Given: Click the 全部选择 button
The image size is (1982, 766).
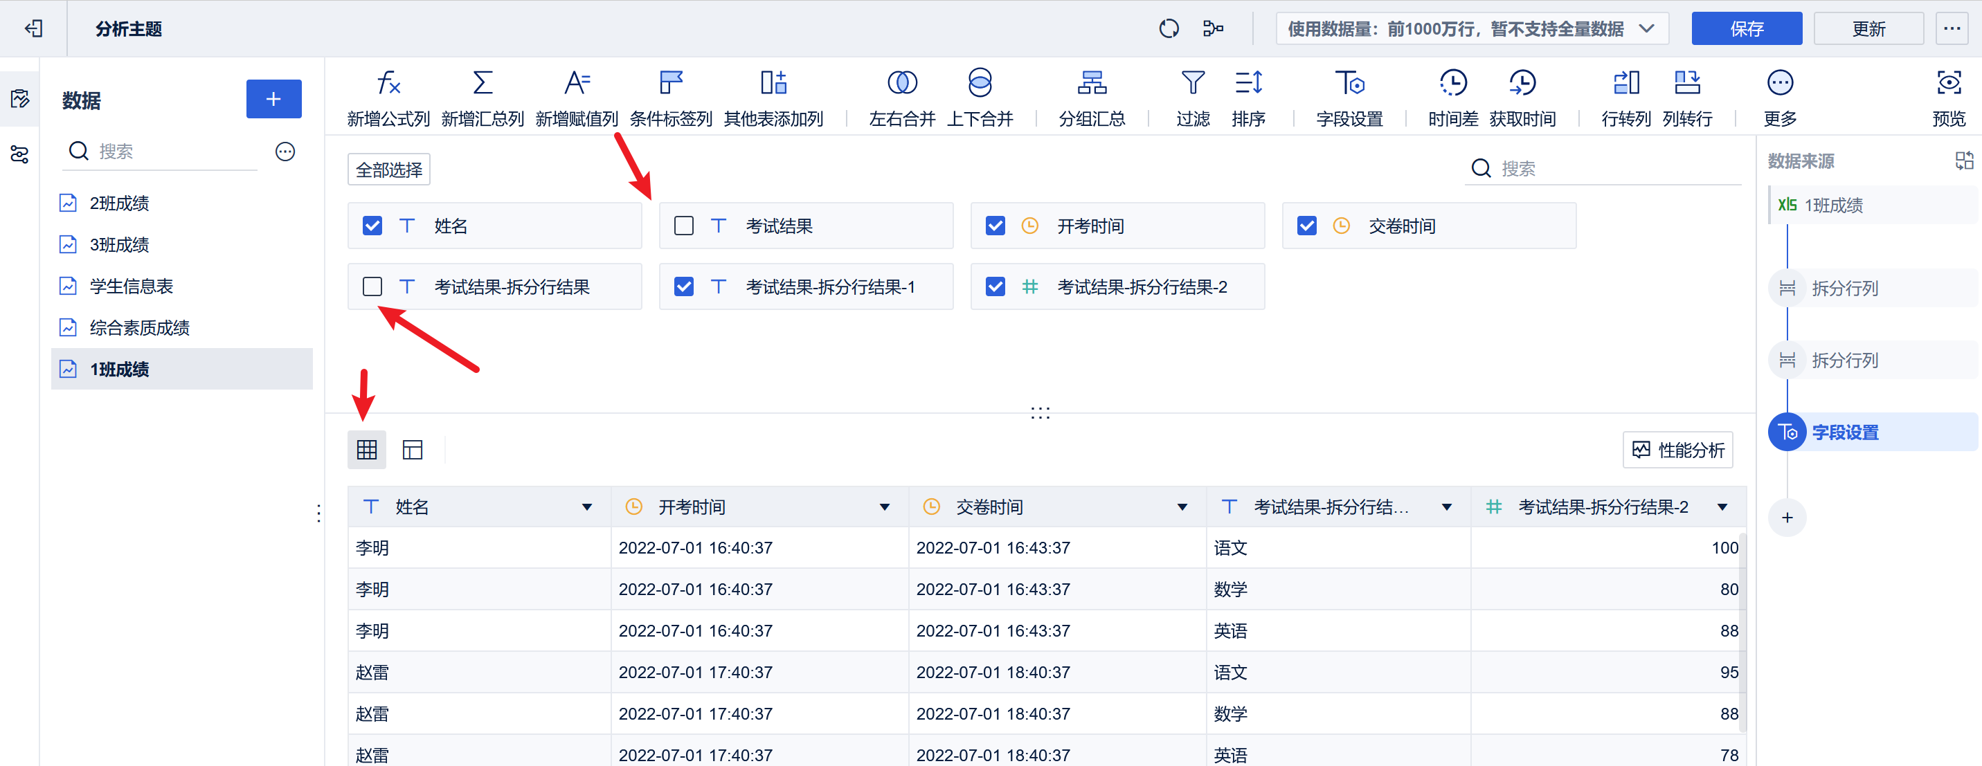Looking at the screenshot, I should point(388,168).
